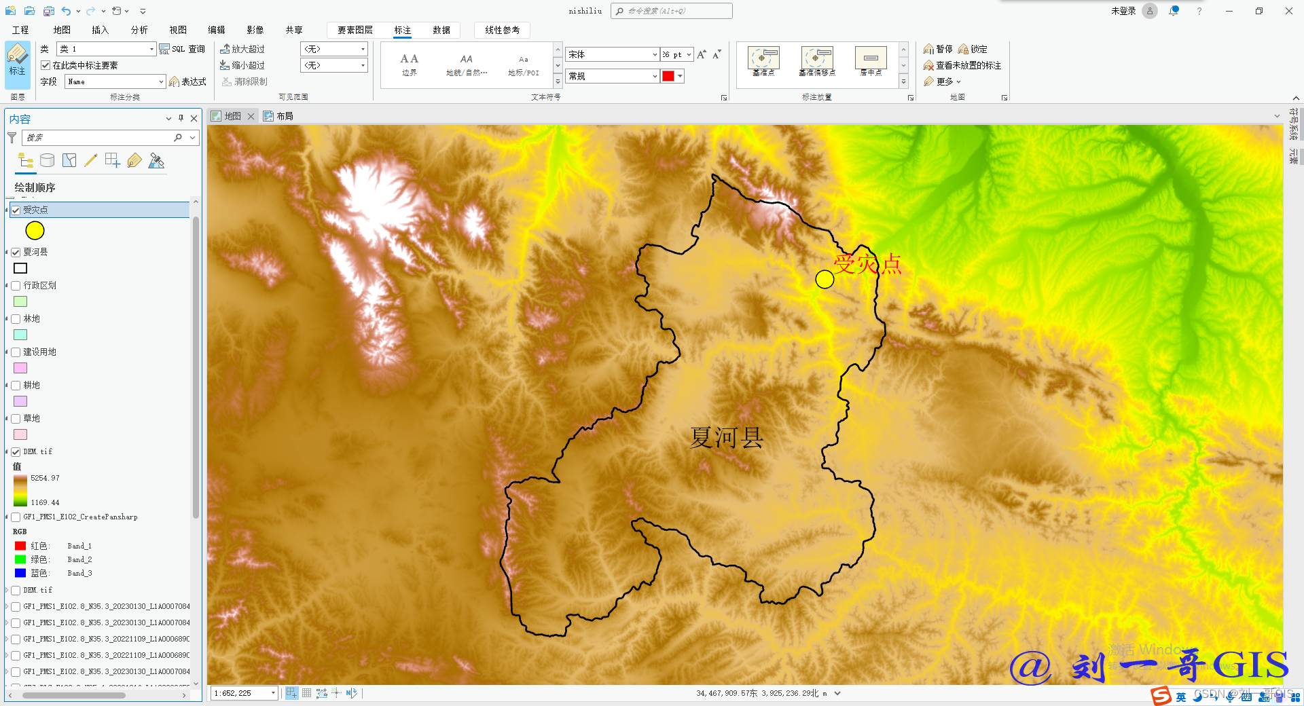Open the 更多 dropdown menu

[943, 81]
